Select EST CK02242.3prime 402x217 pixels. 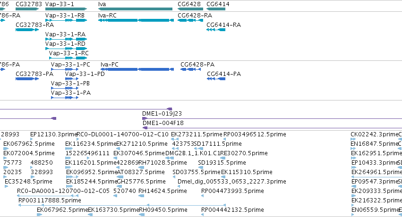pos(374,134)
